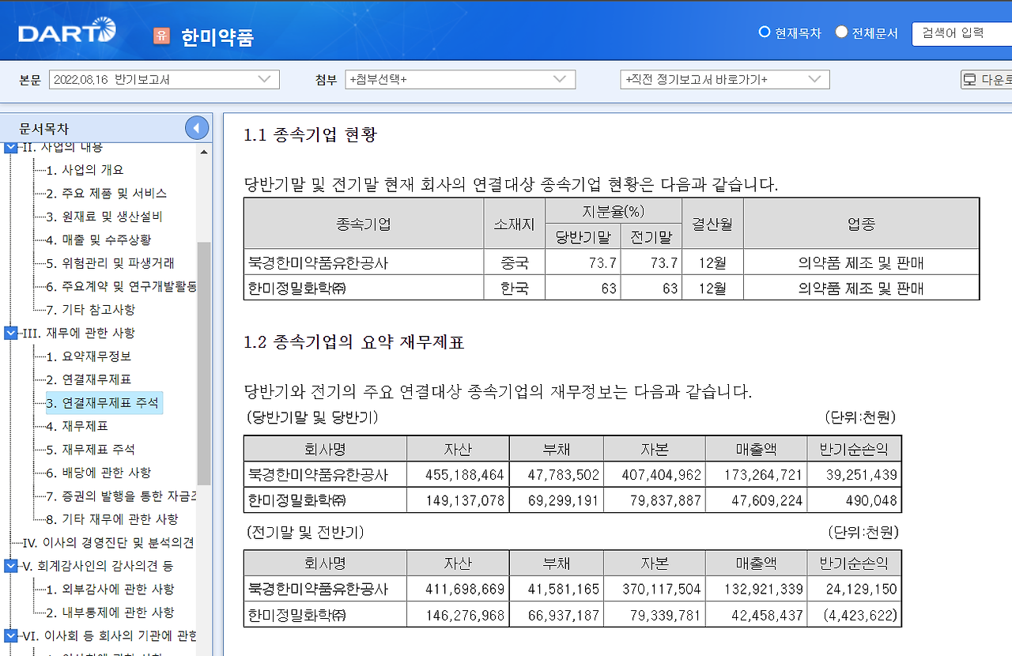Click the tree scrollbar up arrow

coord(204,152)
